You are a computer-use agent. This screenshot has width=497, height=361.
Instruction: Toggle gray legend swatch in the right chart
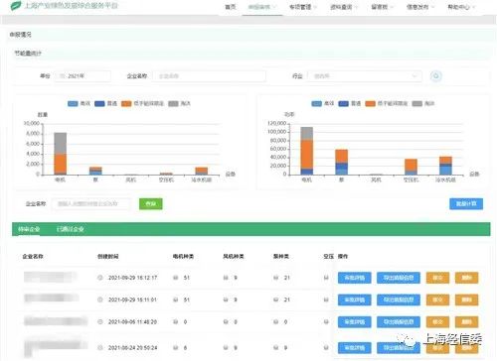[x=417, y=104]
